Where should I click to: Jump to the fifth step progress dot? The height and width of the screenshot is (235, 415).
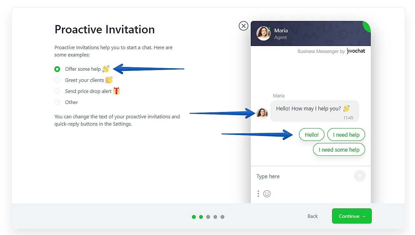[x=222, y=217]
